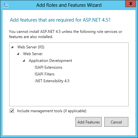
Task: Click the You cannot install ASP.NET 4.5 description text
Action: 65,34
